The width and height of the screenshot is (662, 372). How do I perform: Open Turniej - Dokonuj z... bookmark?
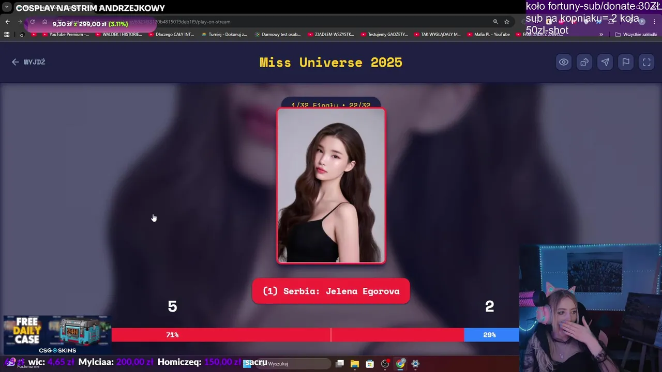224,35
